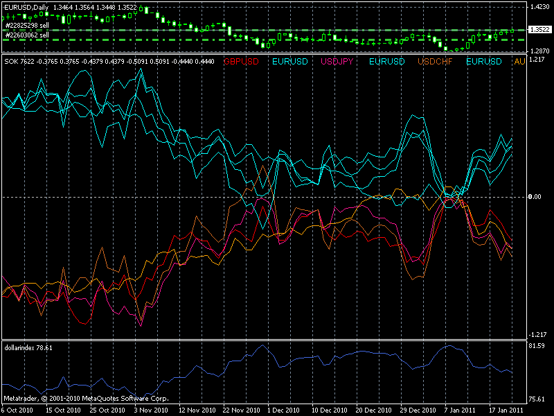Click the 7 Jan 2011 date label
Screen dimensions: 554x416
pos(460,410)
